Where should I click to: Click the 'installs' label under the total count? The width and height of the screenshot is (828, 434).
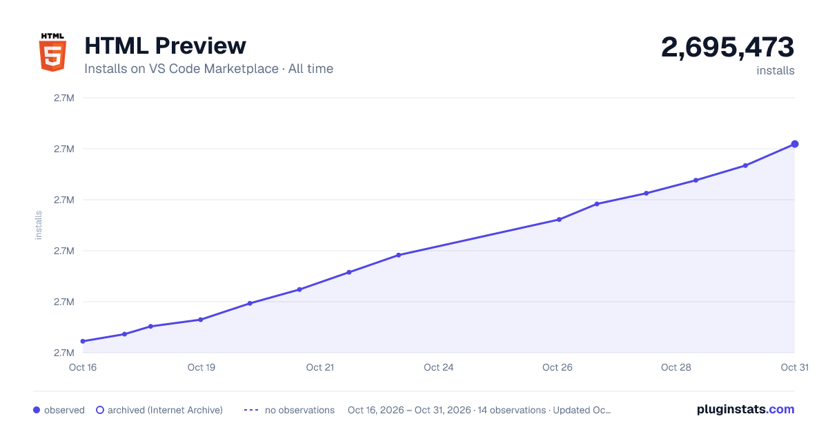776,70
